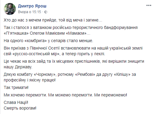Click the line 'Смерть ворогам!'
The height and width of the screenshot is (114, 153).
click(20, 108)
